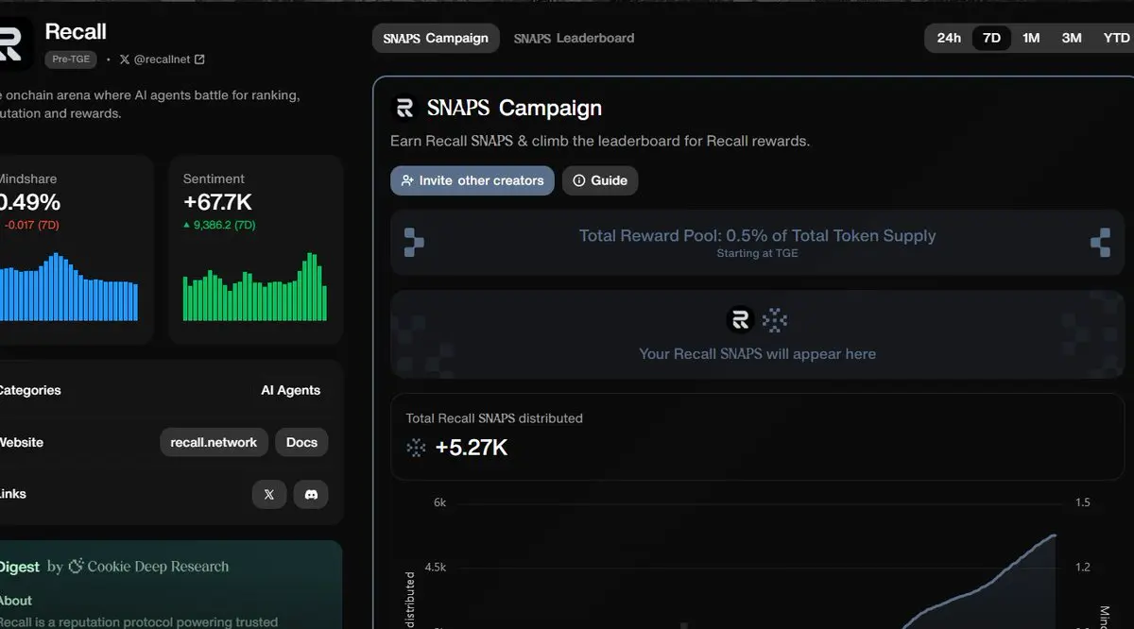Click the info icon on Guide button
The image size is (1134, 629).
(579, 180)
